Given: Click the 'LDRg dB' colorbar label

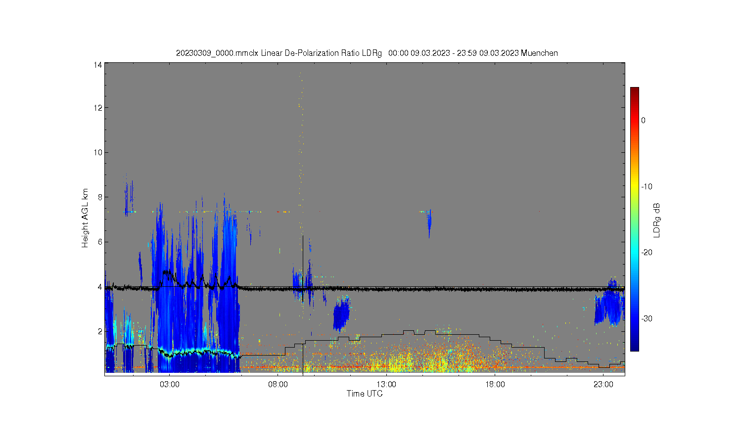Looking at the screenshot, I should 657,221.
